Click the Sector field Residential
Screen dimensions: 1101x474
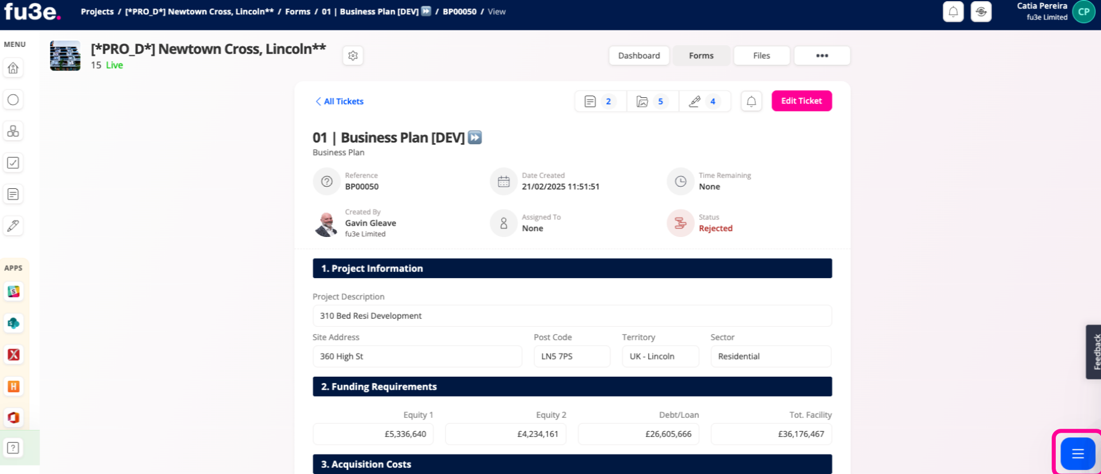click(x=771, y=356)
